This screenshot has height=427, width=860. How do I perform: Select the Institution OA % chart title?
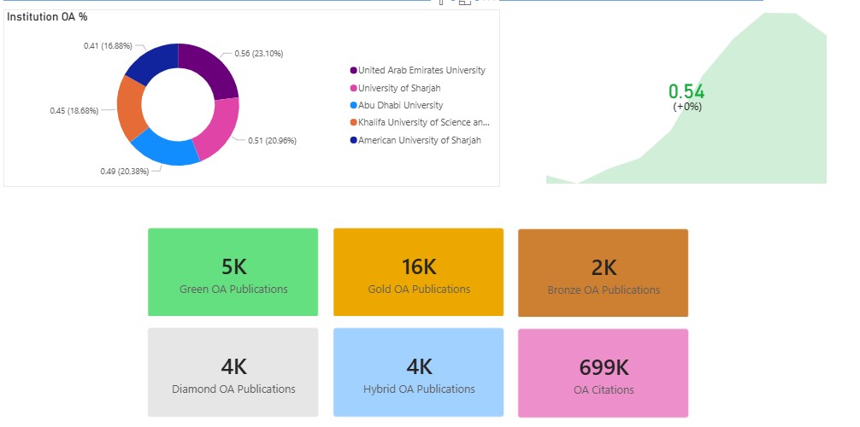point(47,16)
